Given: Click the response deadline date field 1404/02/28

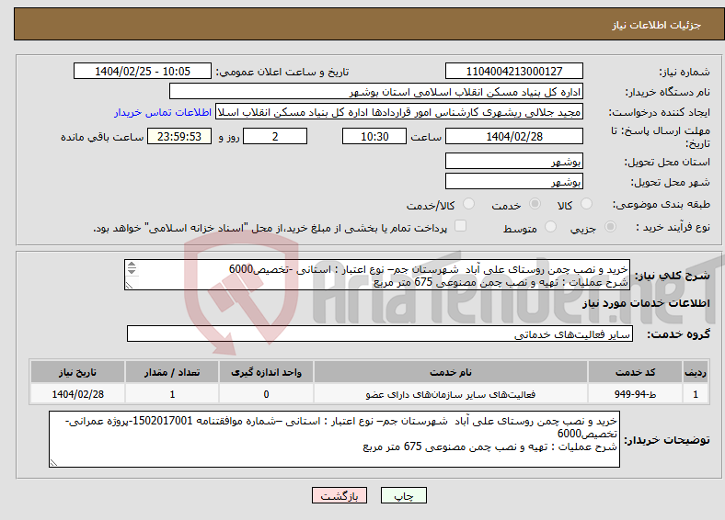Looking at the screenshot, I should (513, 136).
